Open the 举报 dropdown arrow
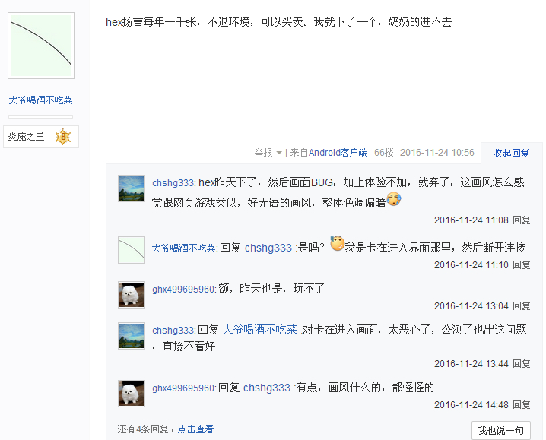The image size is (546, 440). pos(278,153)
